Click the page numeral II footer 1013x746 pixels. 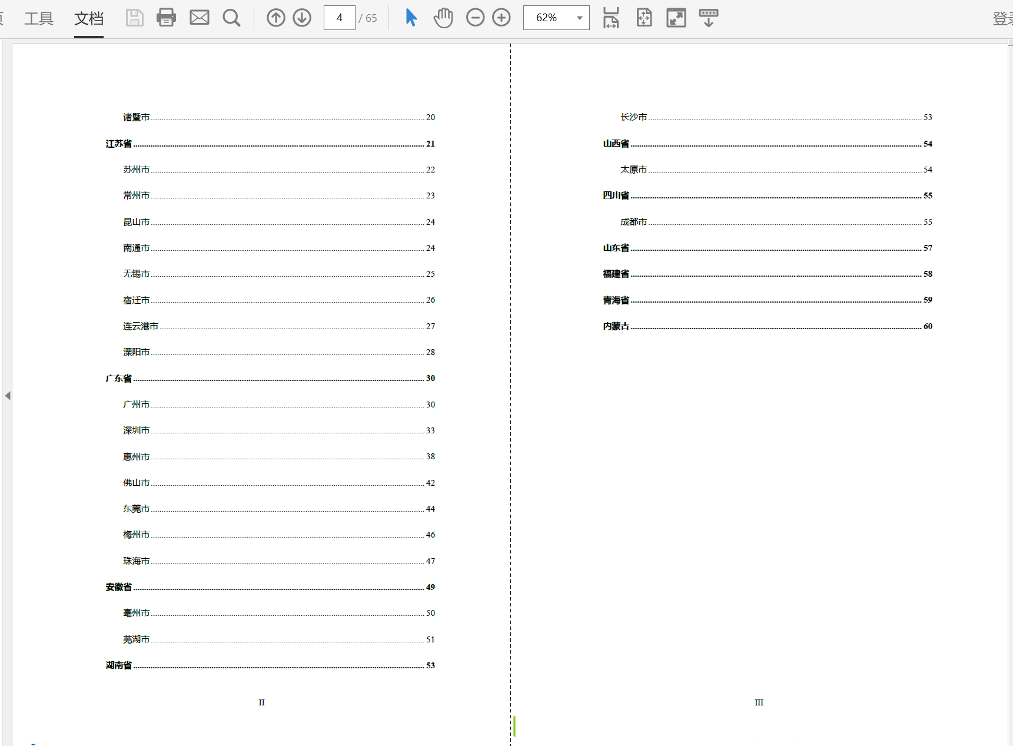262,702
